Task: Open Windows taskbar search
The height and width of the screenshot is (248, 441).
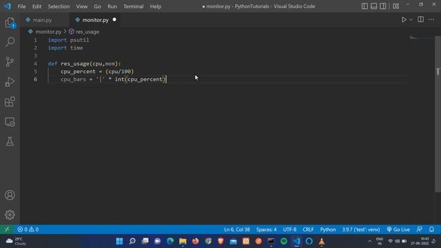Action: (132, 241)
